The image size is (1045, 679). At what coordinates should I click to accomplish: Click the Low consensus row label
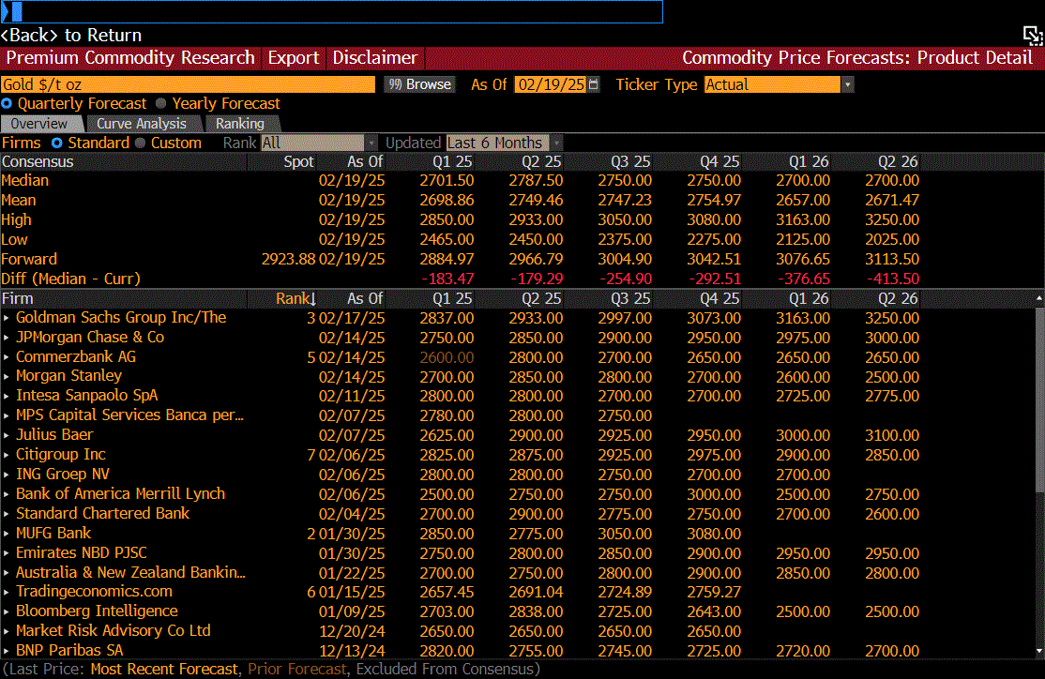tap(15, 239)
